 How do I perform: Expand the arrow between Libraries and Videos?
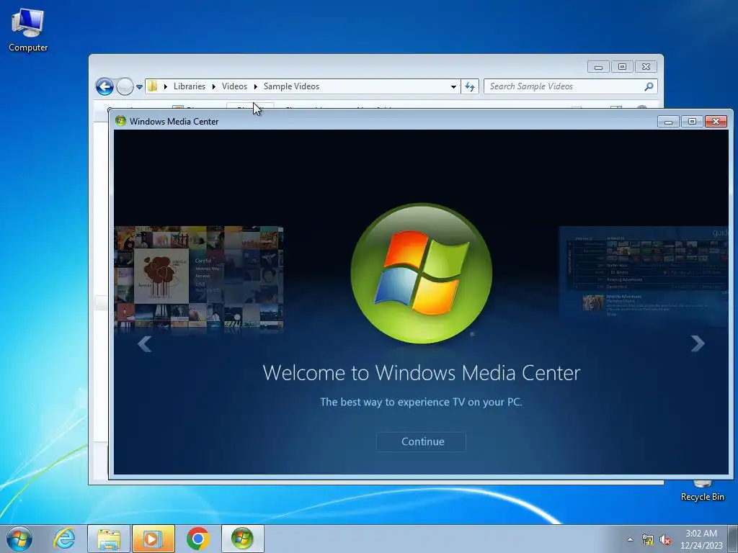pyautogui.click(x=213, y=86)
